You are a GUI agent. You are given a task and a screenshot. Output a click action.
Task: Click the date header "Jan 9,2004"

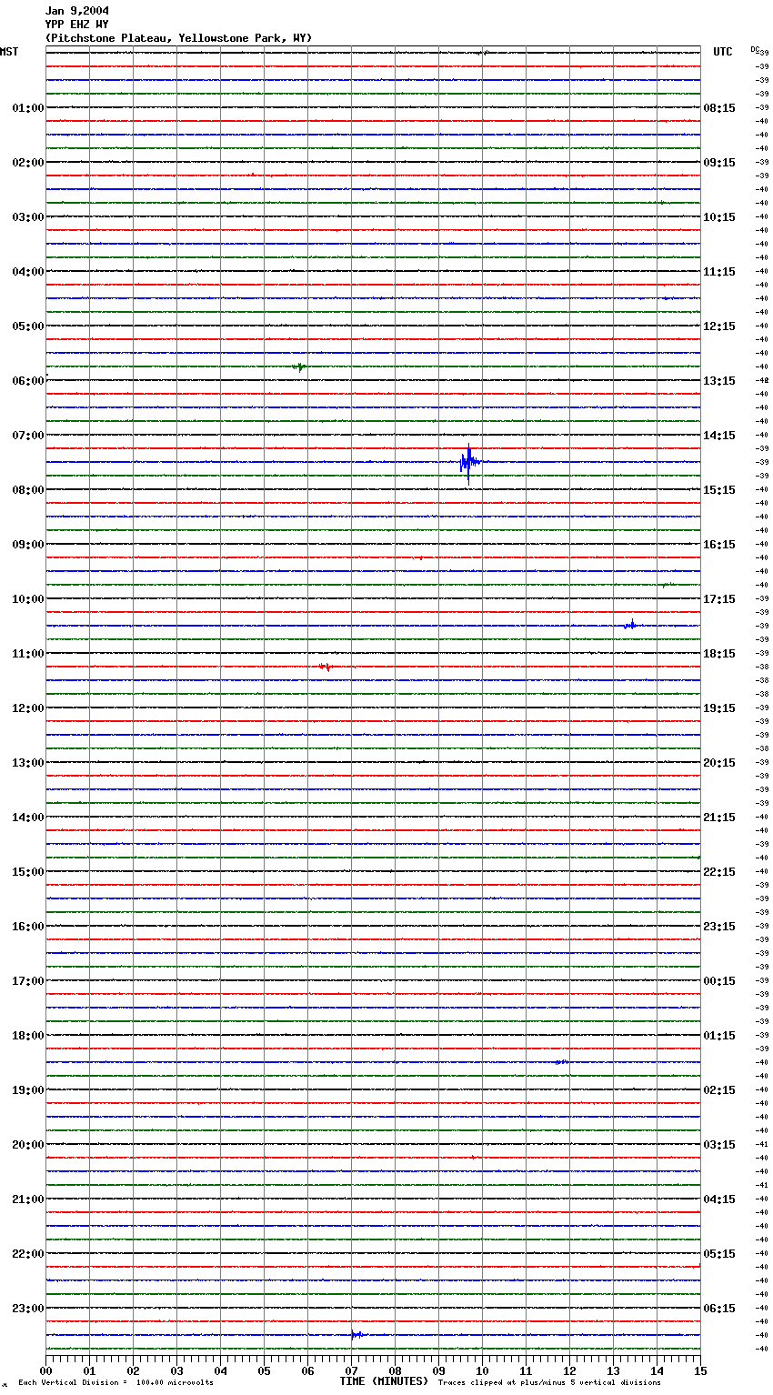click(x=76, y=11)
